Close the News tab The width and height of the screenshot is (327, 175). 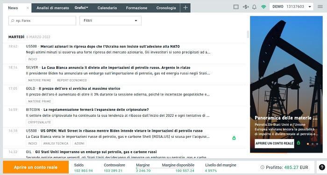click(28, 8)
